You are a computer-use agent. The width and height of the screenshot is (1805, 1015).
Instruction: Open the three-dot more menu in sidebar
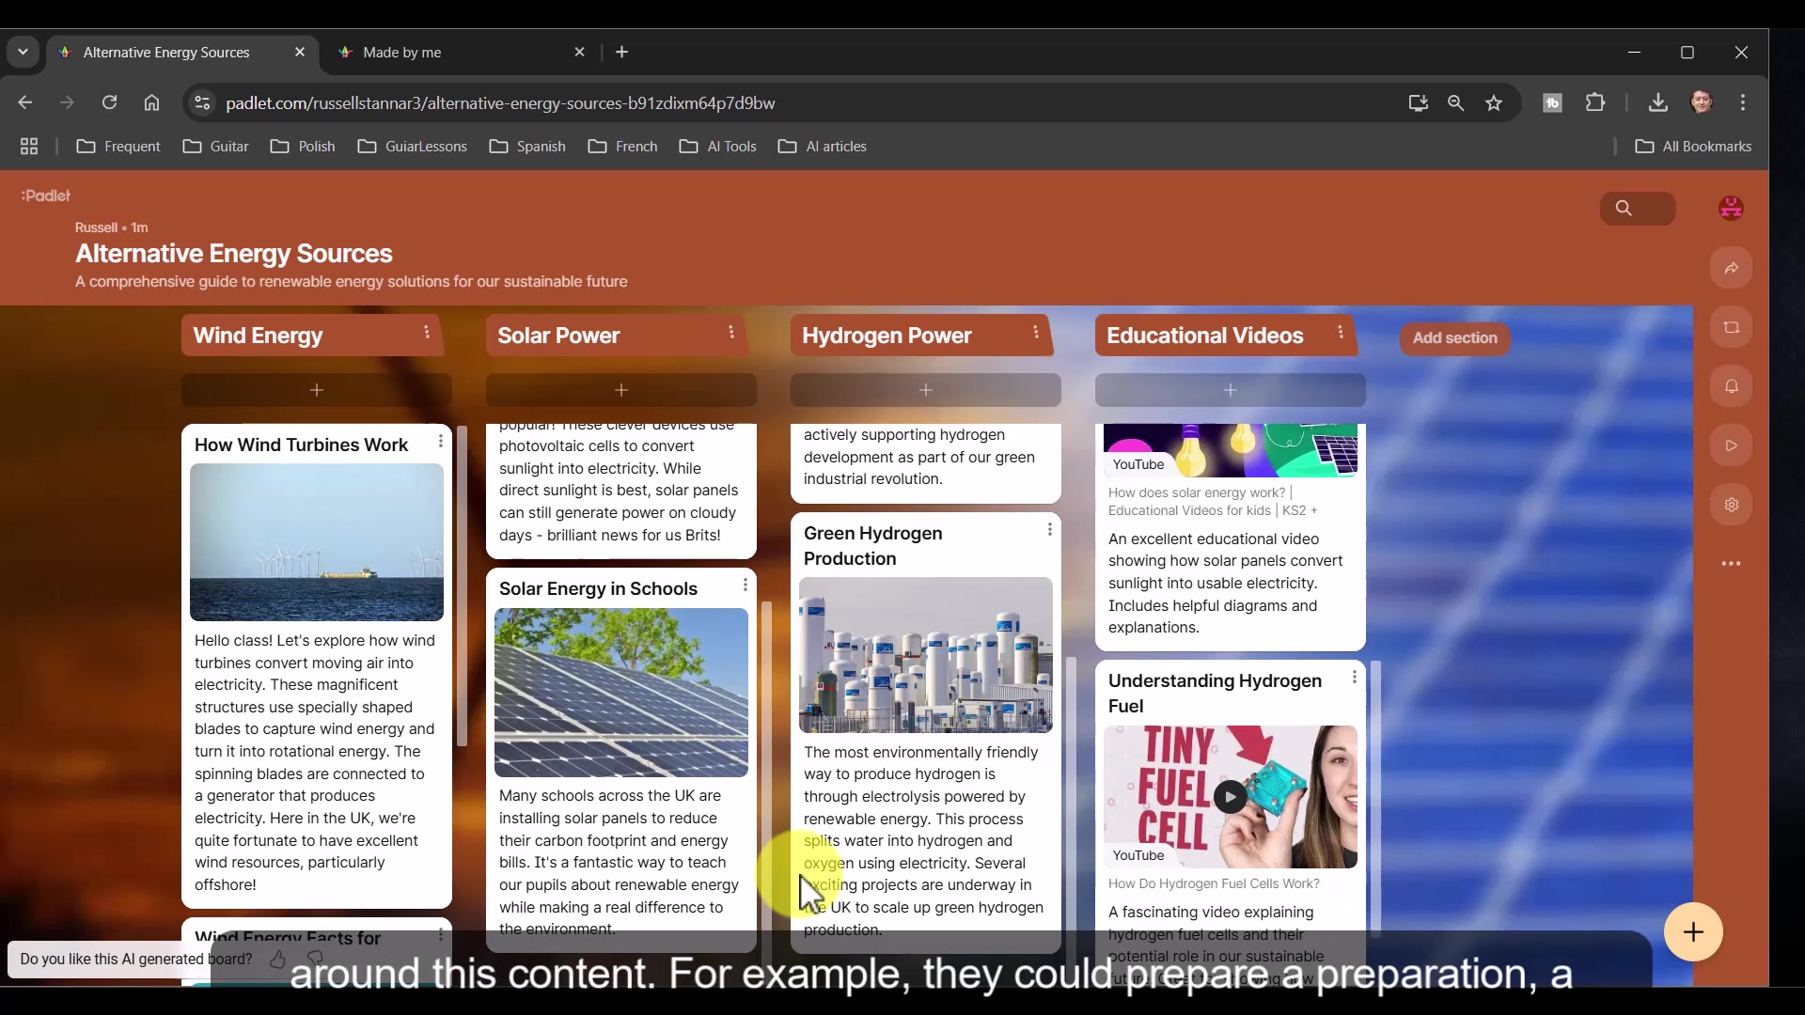click(1731, 564)
